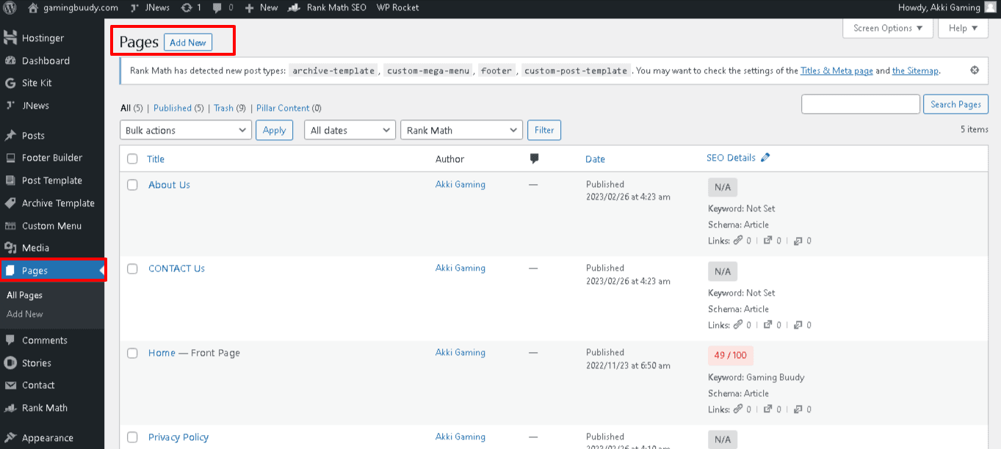Open the Titles & Meta page link

point(836,70)
